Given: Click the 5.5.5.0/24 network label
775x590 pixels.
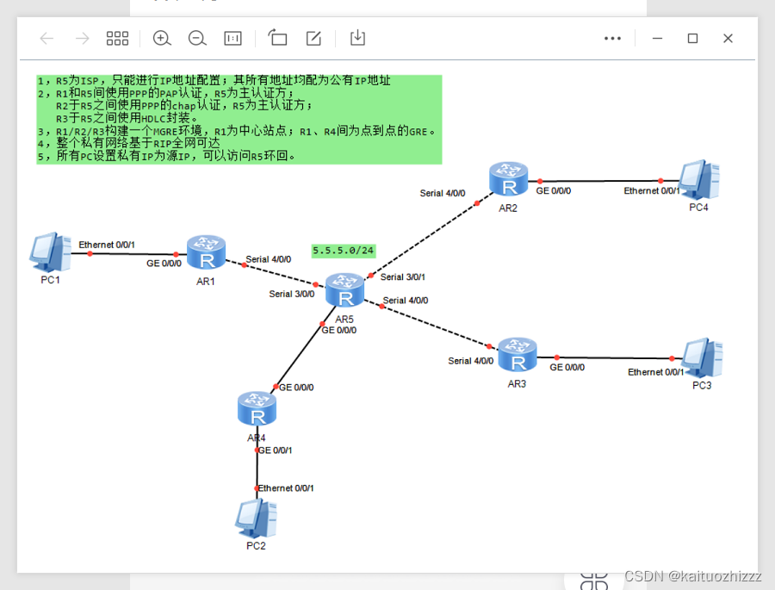Looking at the screenshot, I should 344,251.
